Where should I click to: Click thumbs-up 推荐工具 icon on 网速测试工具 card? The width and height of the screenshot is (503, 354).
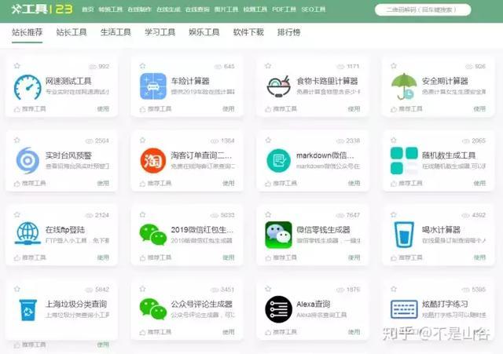tap(17, 109)
